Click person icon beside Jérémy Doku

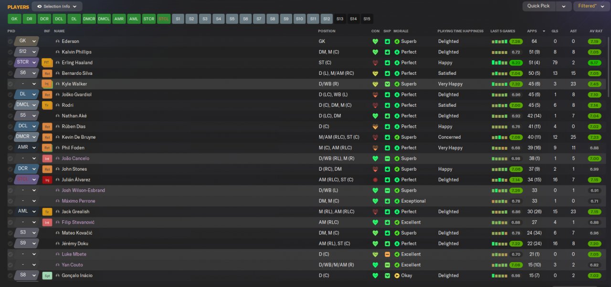pyautogui.click(x=58, y=244)
